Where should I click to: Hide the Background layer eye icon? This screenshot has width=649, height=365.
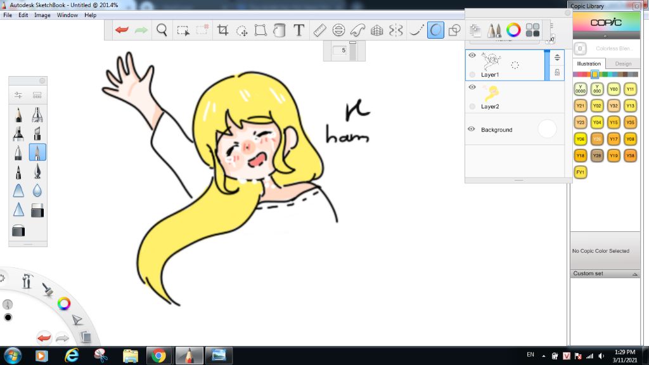click(472, 129)
